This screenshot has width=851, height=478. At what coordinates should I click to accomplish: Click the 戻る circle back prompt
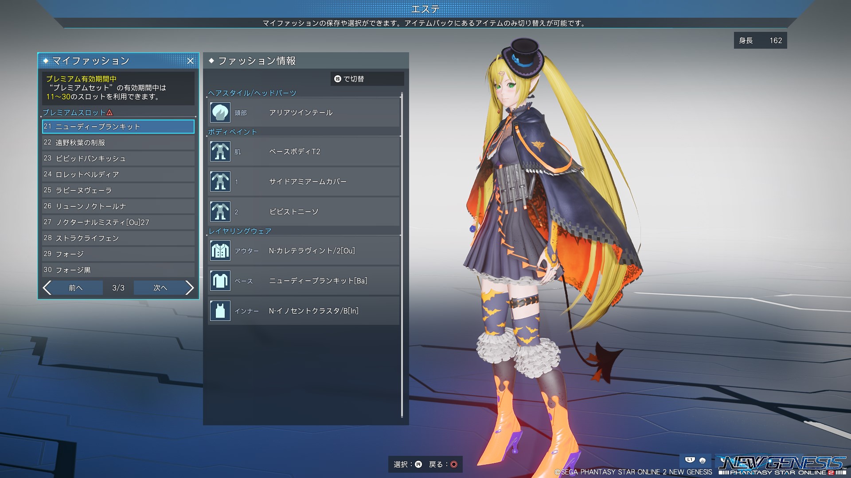(443, 464)
